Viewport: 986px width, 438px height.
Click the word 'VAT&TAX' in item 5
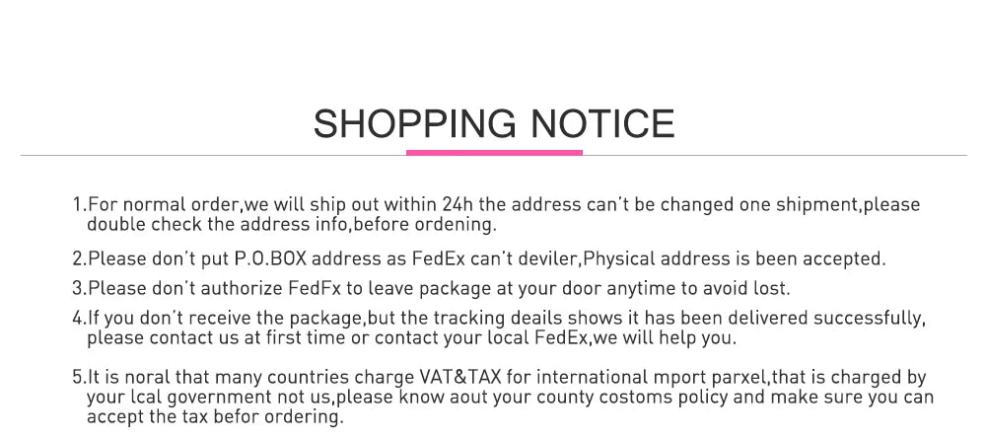[459, 378]
